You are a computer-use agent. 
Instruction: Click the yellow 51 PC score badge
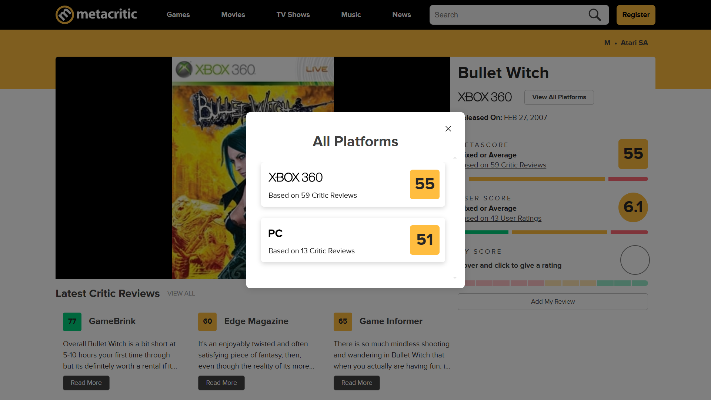[424, 240]
